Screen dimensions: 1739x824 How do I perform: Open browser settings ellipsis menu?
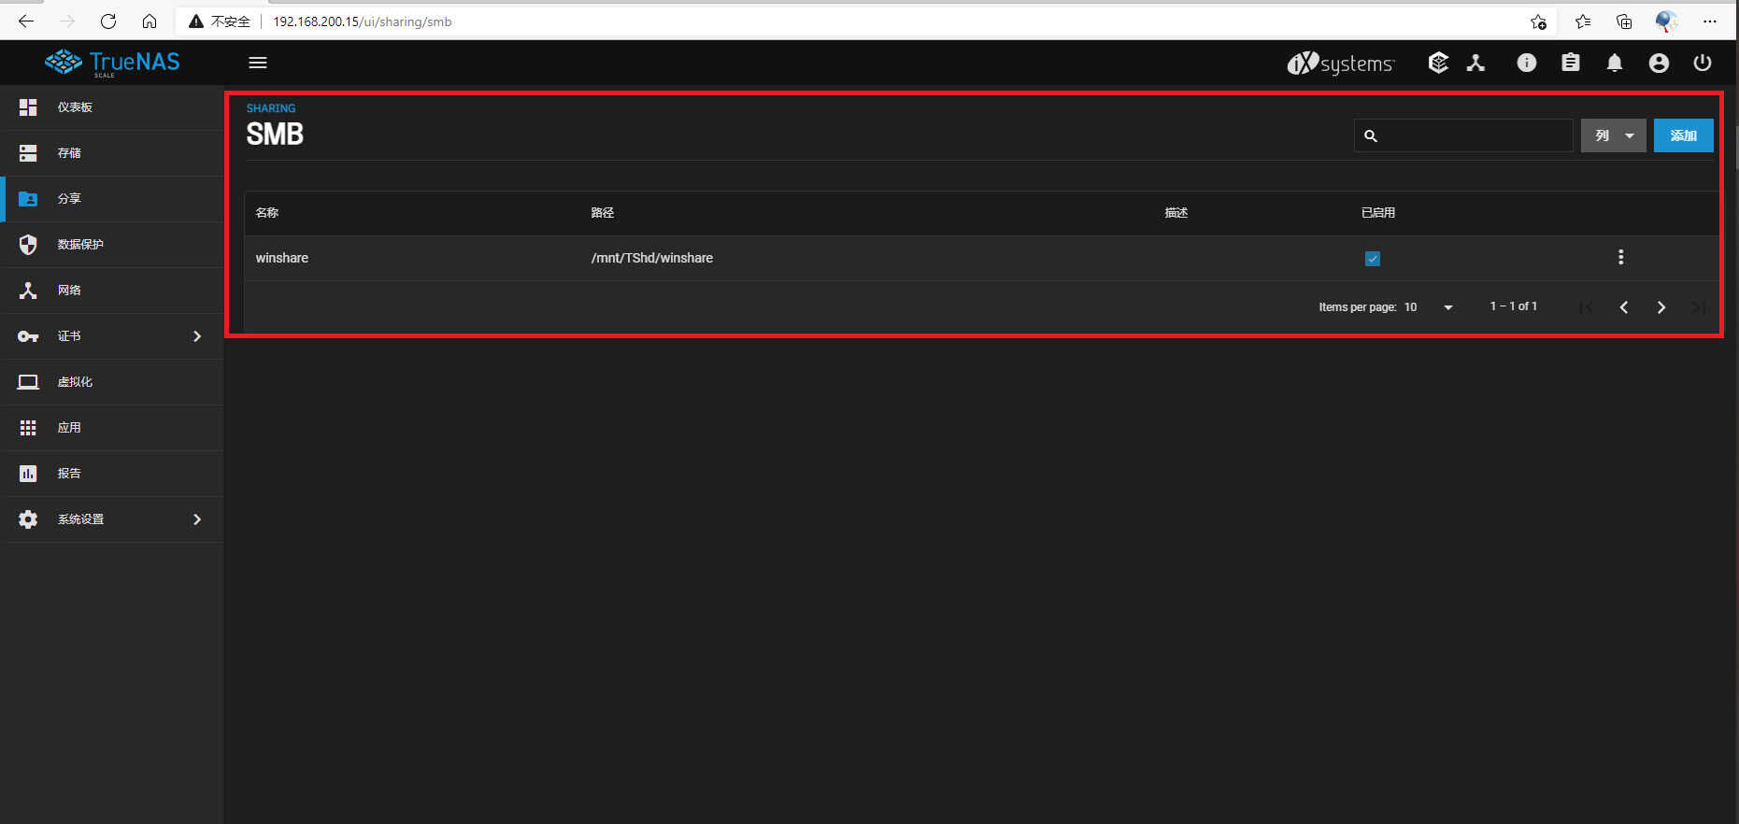[x=1709, y=21]
